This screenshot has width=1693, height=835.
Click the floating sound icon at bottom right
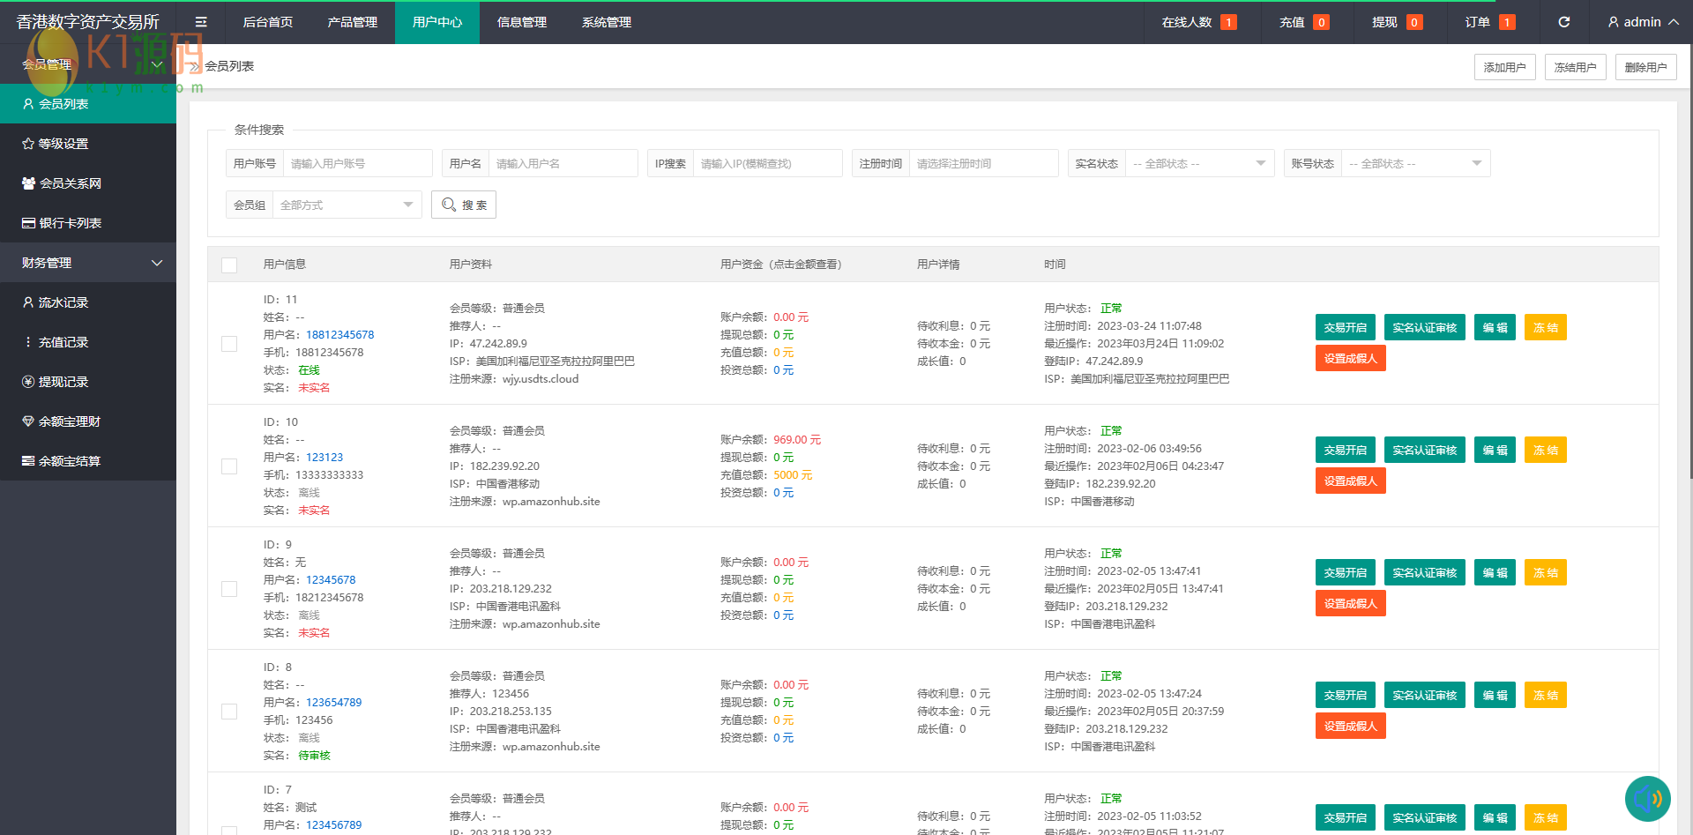[x=1647, y=798]
